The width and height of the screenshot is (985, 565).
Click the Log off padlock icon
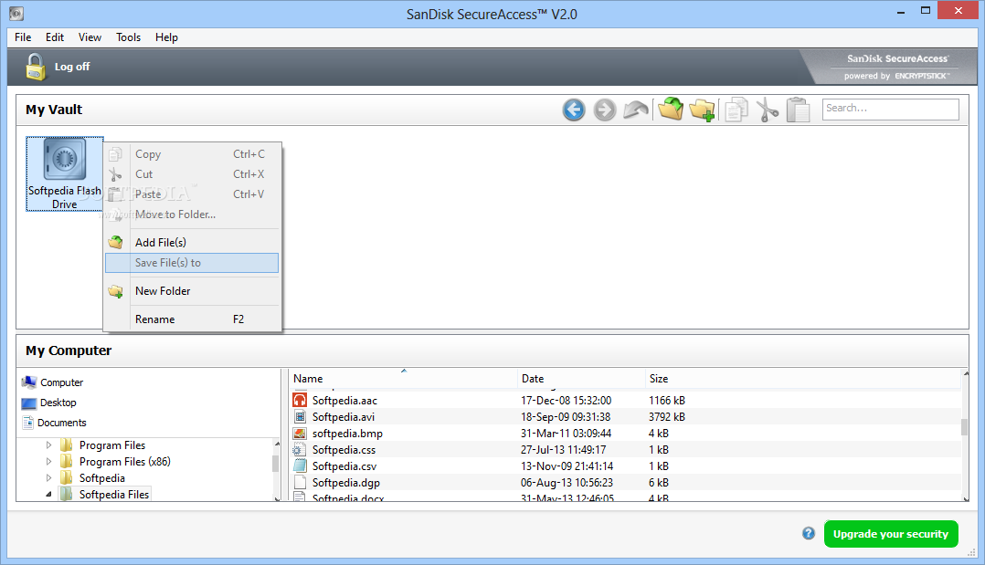tap(36, 67)
